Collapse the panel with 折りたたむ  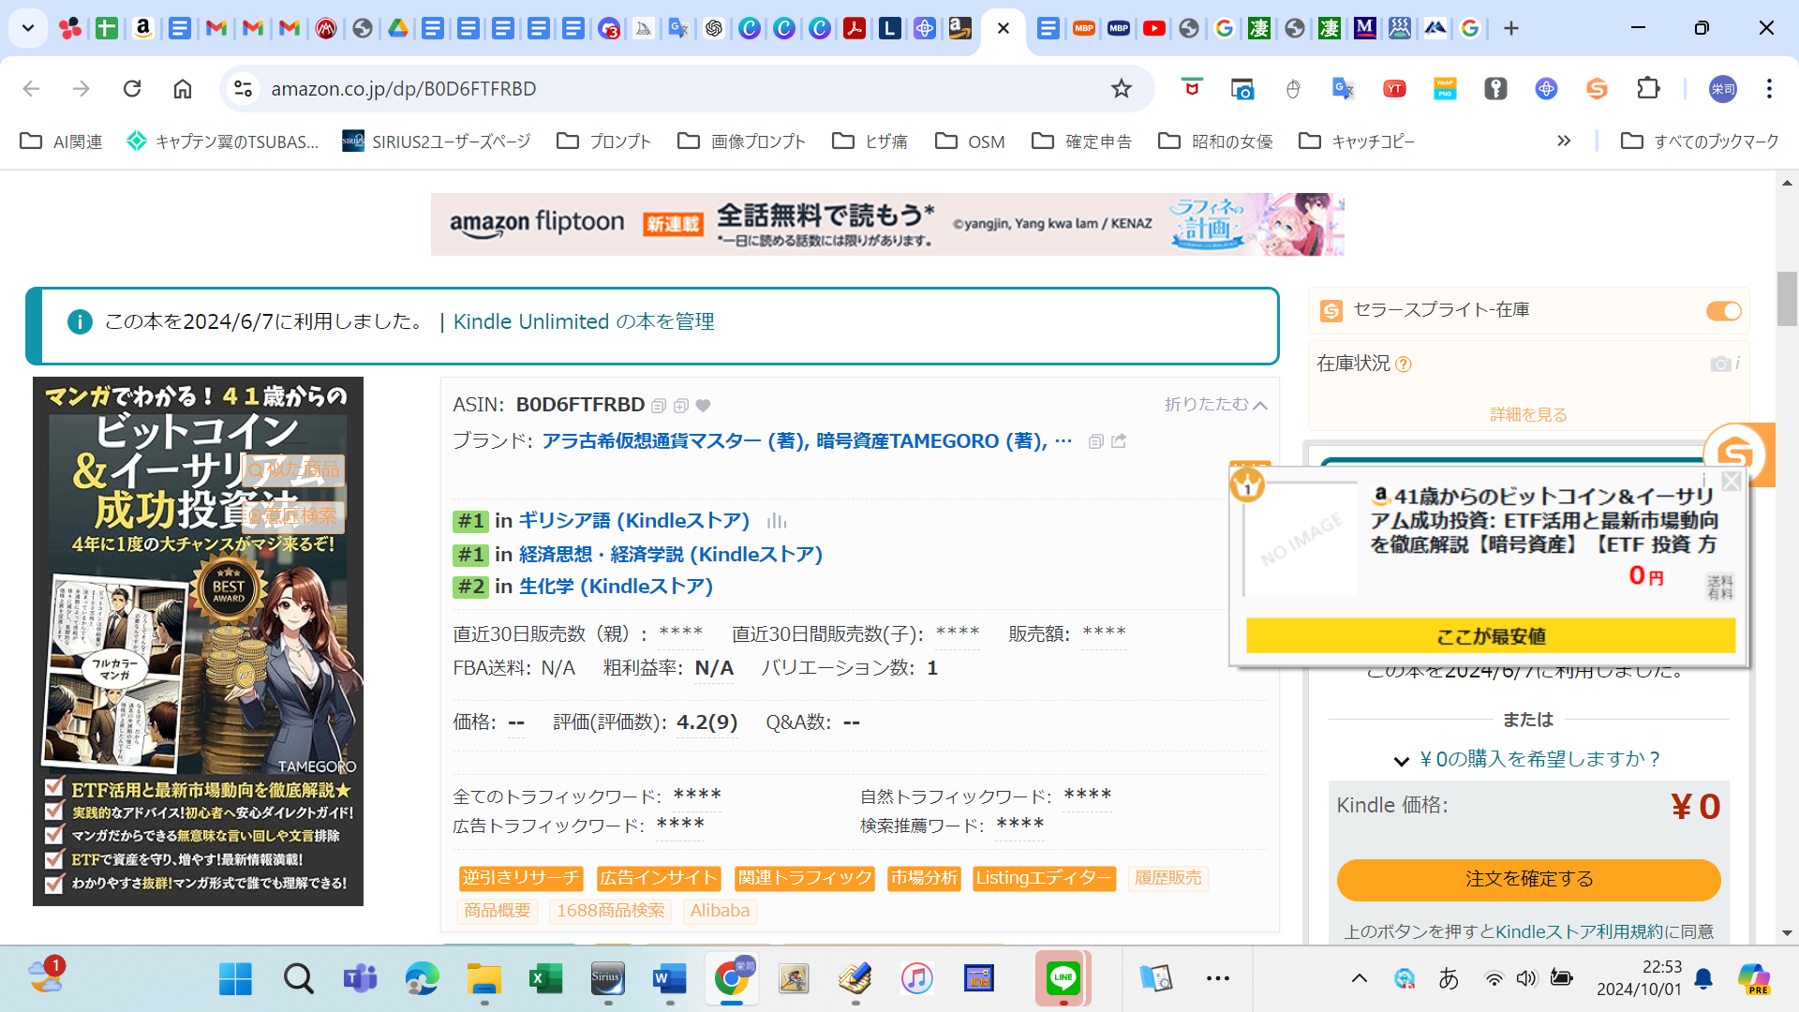(1215, 404)
